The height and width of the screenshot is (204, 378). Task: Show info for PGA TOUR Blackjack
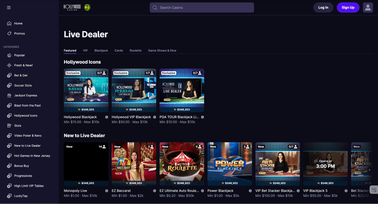pos(202,117)
